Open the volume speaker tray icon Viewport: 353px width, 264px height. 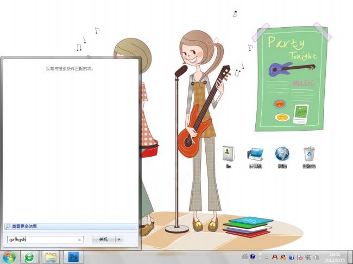(x=316, y=257)
